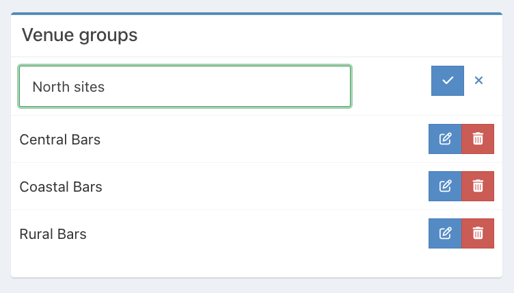This screenshot has width=514, height=293.
Task: Cancel adding the group with the X icon
Action: [x=478, y=81]
